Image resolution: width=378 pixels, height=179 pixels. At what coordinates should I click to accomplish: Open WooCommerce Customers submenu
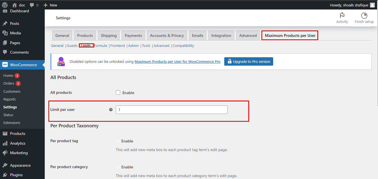pos(12,91)
